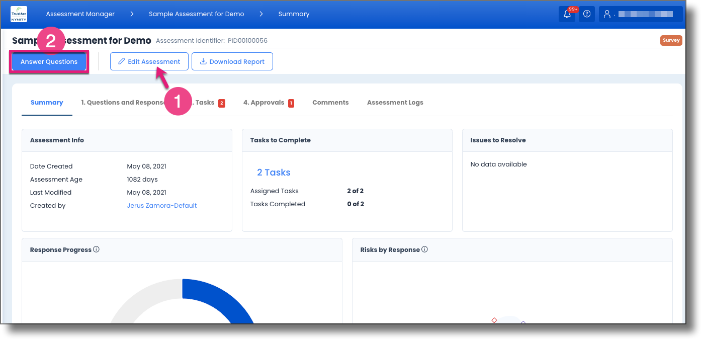
Task: Open the Comments tab
Action: (330, 103)
